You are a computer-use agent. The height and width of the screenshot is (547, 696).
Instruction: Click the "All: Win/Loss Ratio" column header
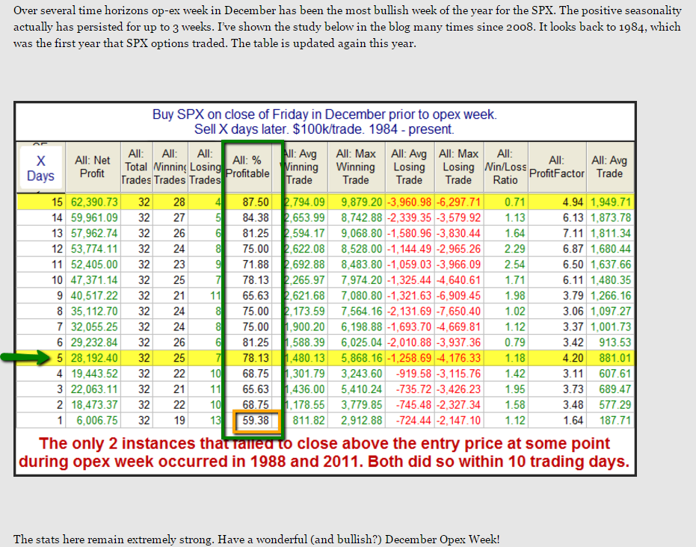(505, 167)
